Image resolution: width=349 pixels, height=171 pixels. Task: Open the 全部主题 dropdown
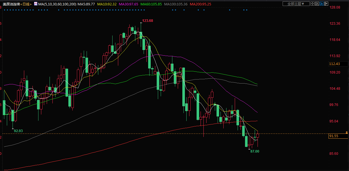pyautogui.click(x=296, y=4)
